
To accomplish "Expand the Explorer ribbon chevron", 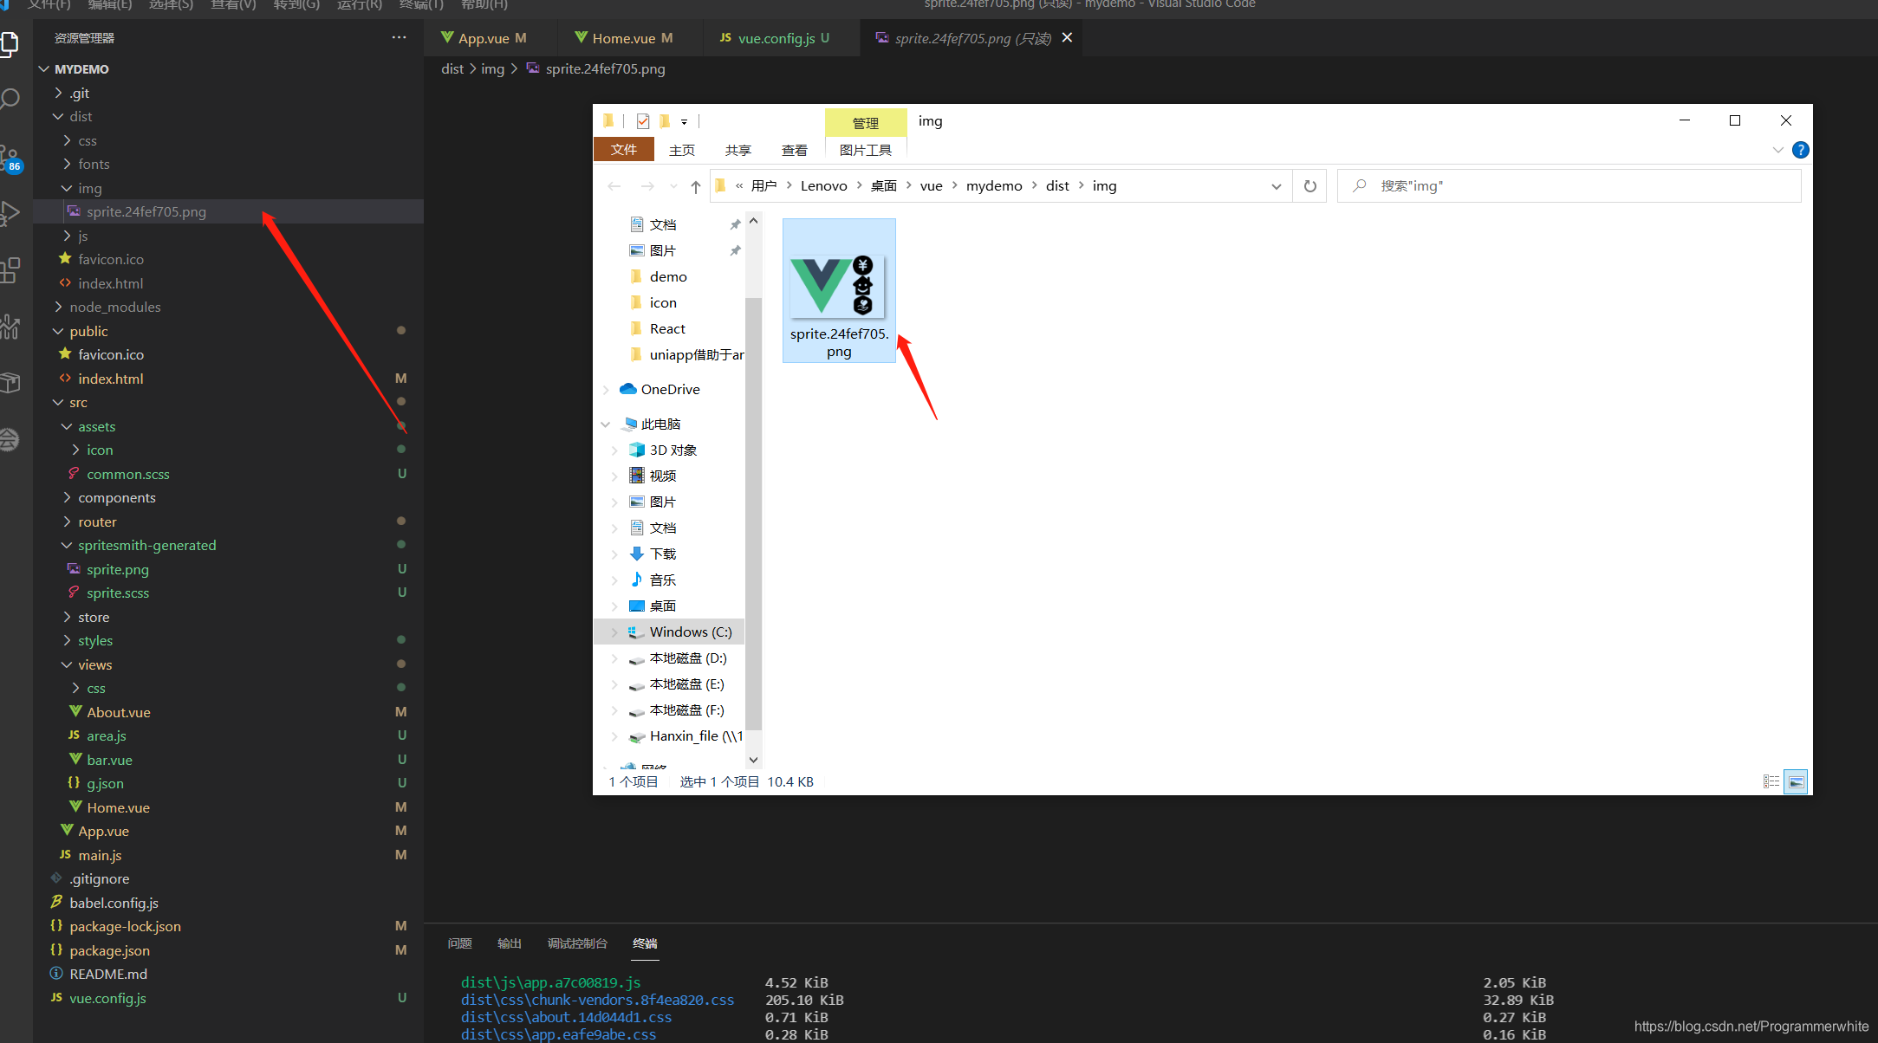I will [1777, 150].
